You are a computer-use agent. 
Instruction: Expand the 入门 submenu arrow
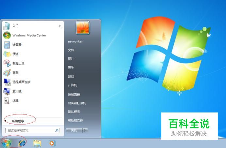point(60,26)
